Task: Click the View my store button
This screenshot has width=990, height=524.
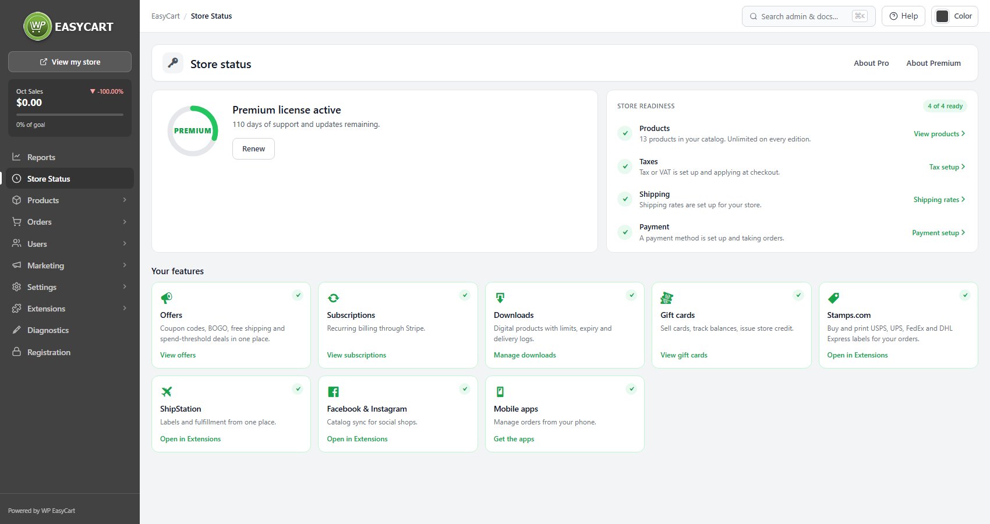Action: coord(70,62)
